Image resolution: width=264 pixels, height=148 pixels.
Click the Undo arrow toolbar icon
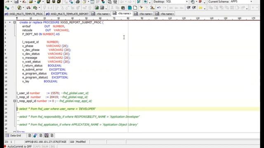(159, 8)
